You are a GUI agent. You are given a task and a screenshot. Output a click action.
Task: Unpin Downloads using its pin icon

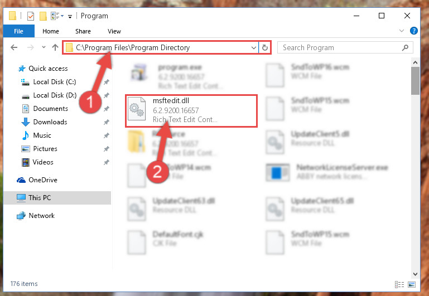107,122
